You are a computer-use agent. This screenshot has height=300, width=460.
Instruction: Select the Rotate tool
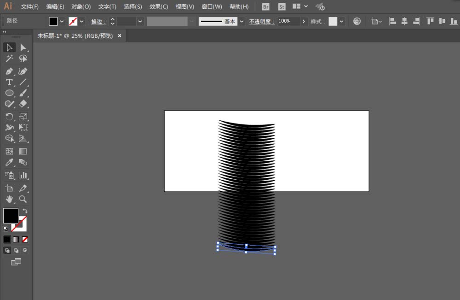[x=9, y=117]
